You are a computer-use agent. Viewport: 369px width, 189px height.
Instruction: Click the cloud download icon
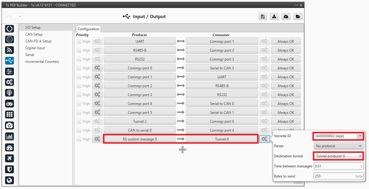pyautogui.click(x=286, y=17)
